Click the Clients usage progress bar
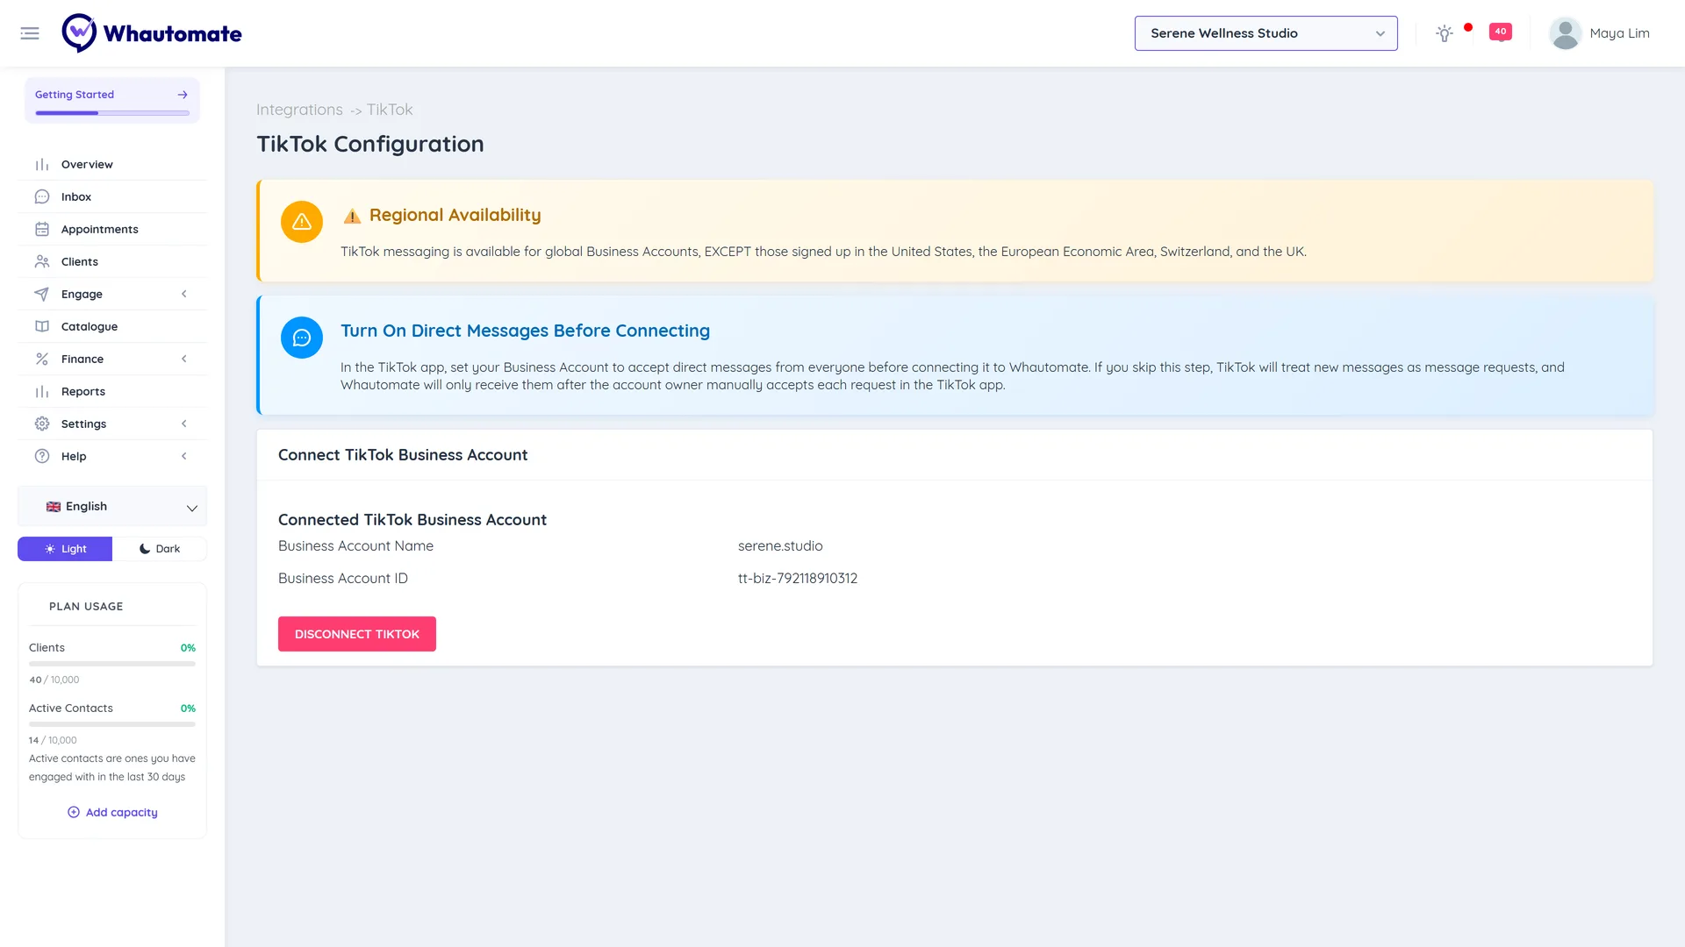Image resolution: width=1685 pixels, height=947 pixels. (x=112, y=664)
